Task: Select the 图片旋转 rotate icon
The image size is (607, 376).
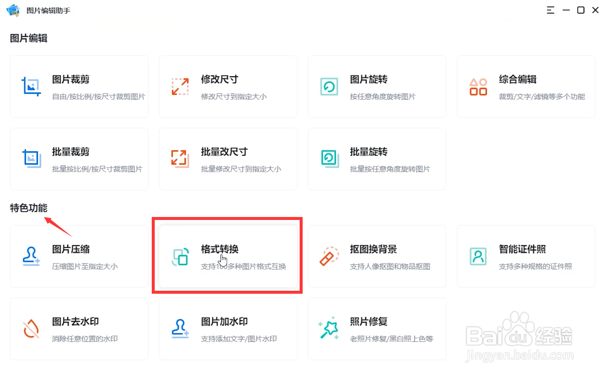Action: point(329,87)
